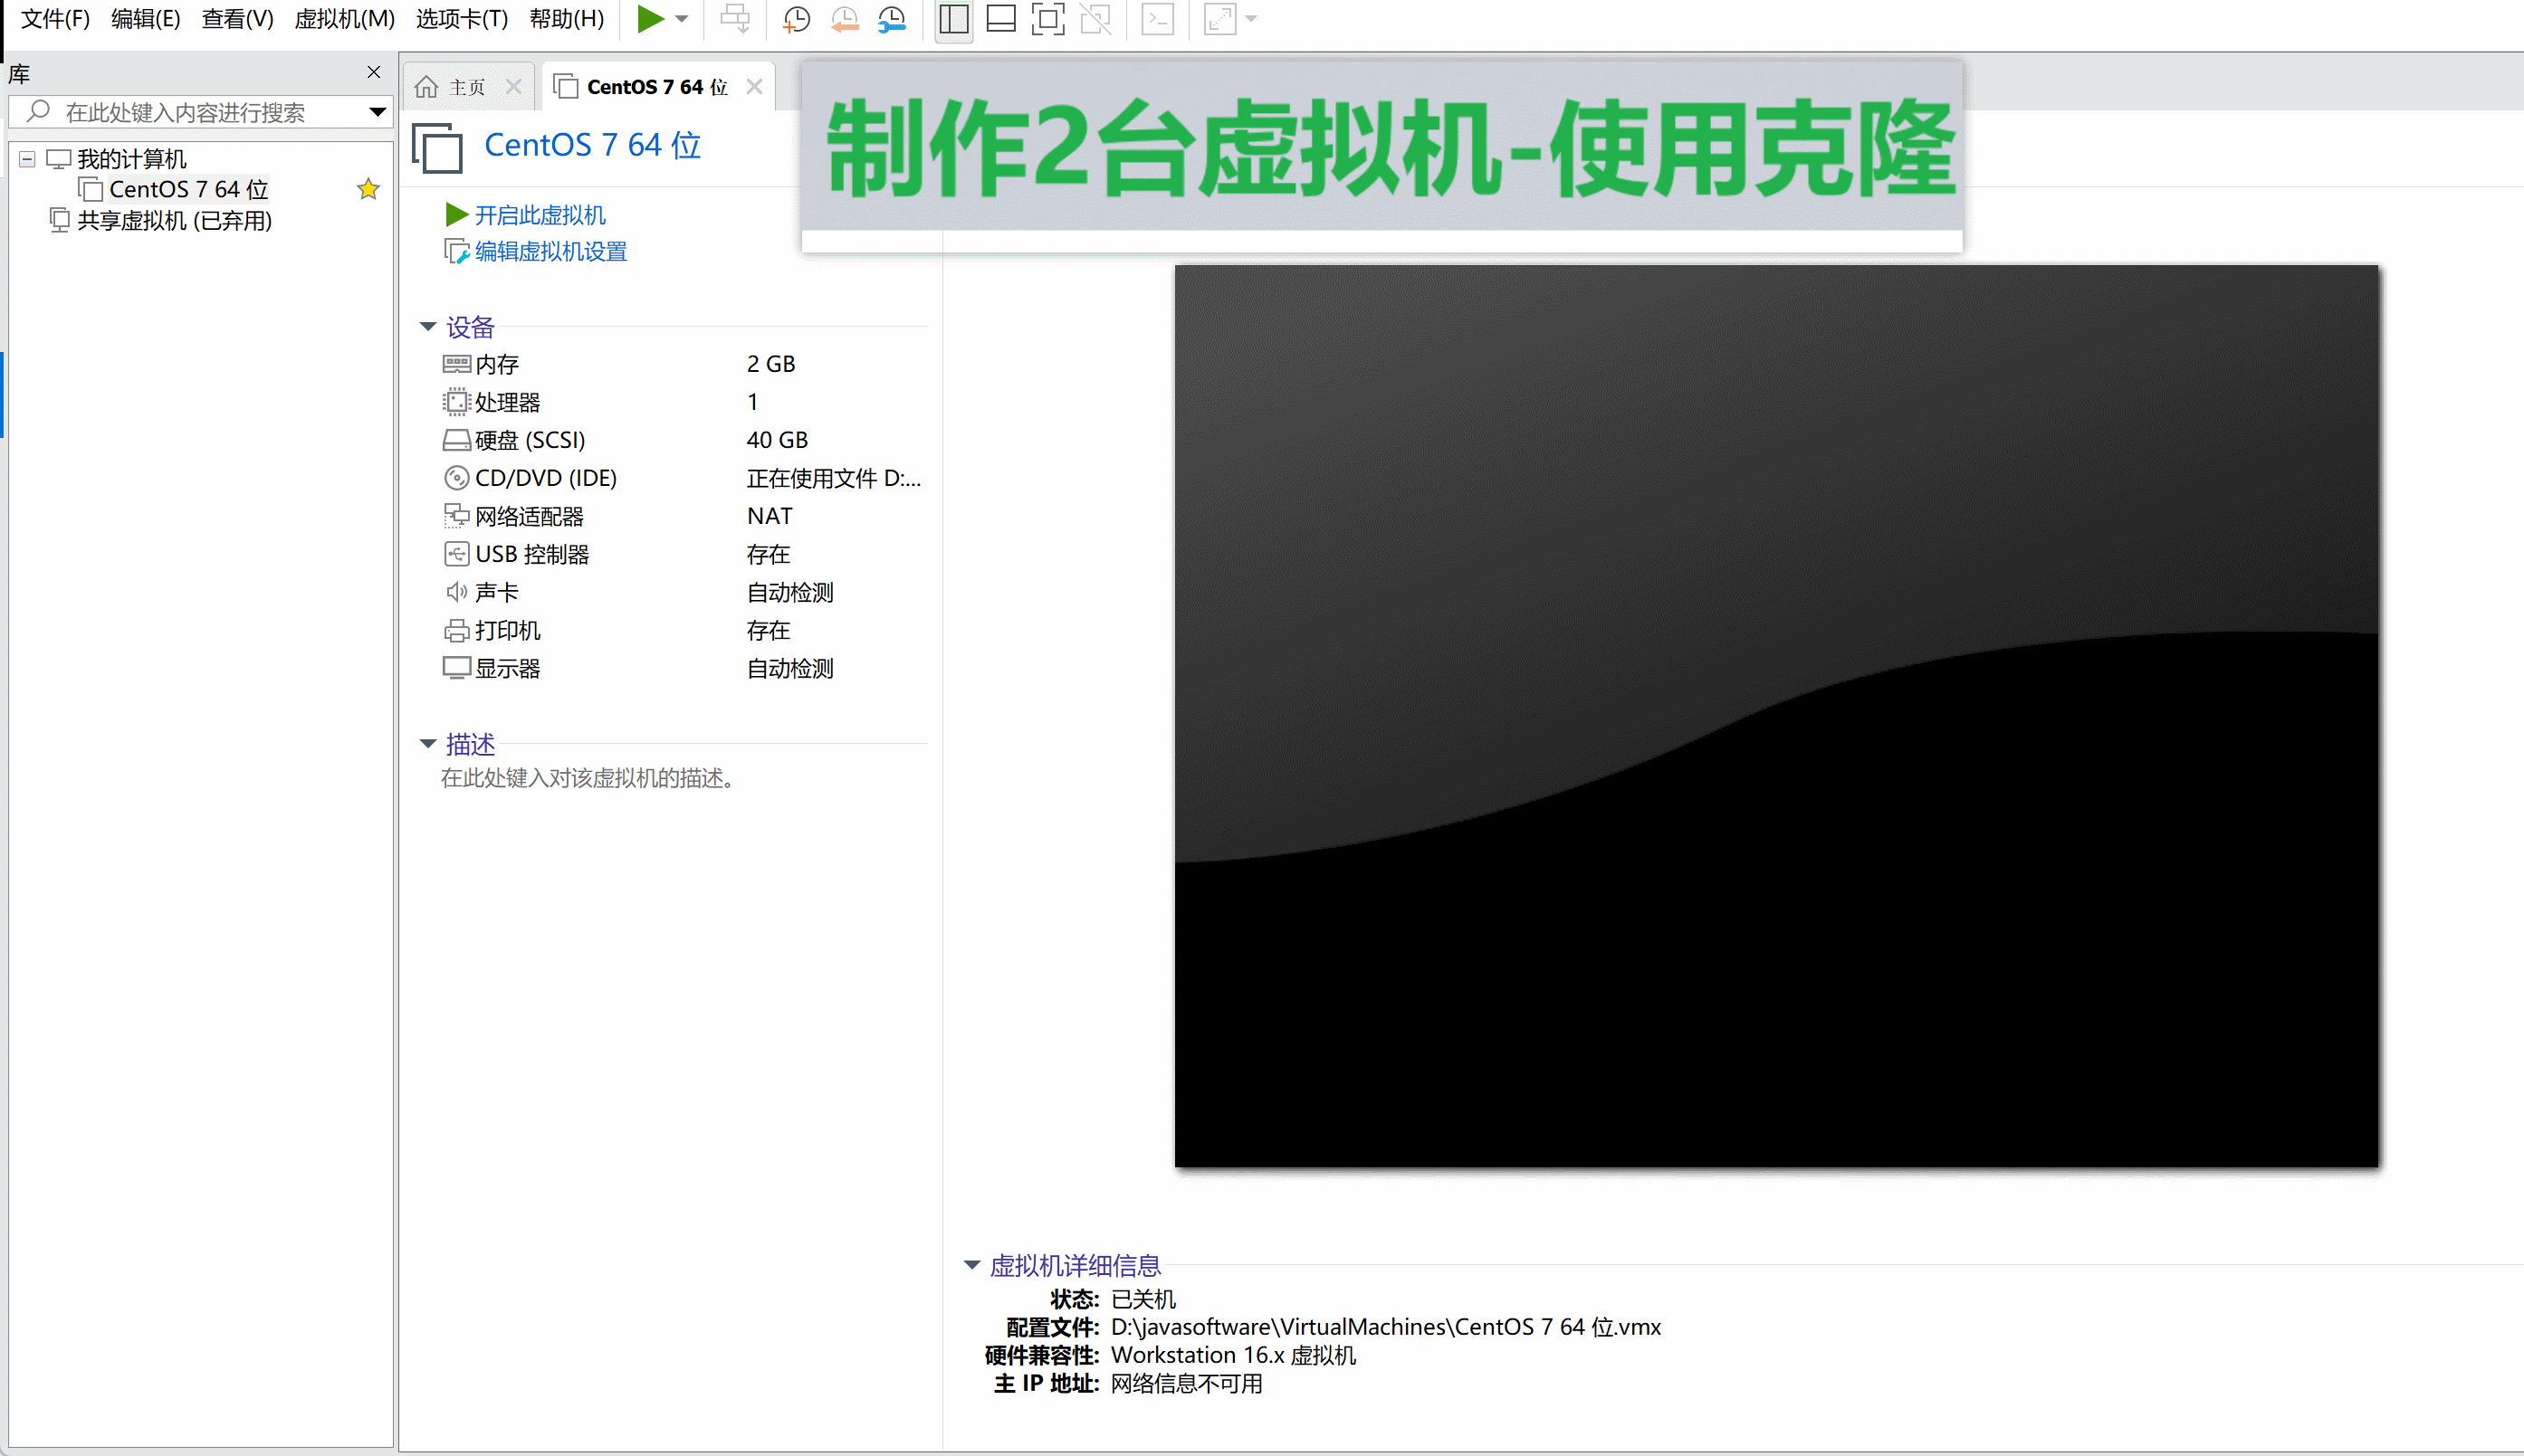Open the 查看(V) menu
2524x1456 pixels.
pyautogui.click(x=237, y=19)
